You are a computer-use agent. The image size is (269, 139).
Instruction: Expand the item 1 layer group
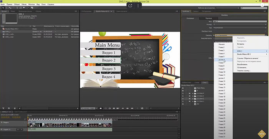point(193,101)
